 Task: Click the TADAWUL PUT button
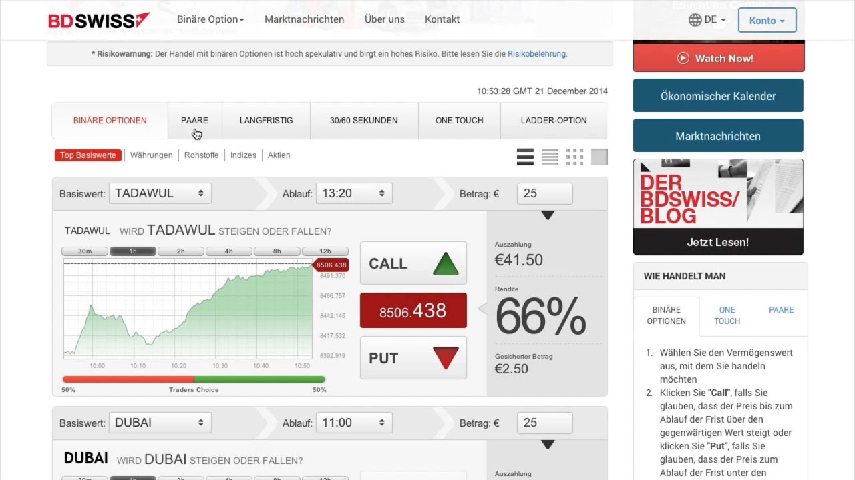pyautogui.click(x=413, y=358)
